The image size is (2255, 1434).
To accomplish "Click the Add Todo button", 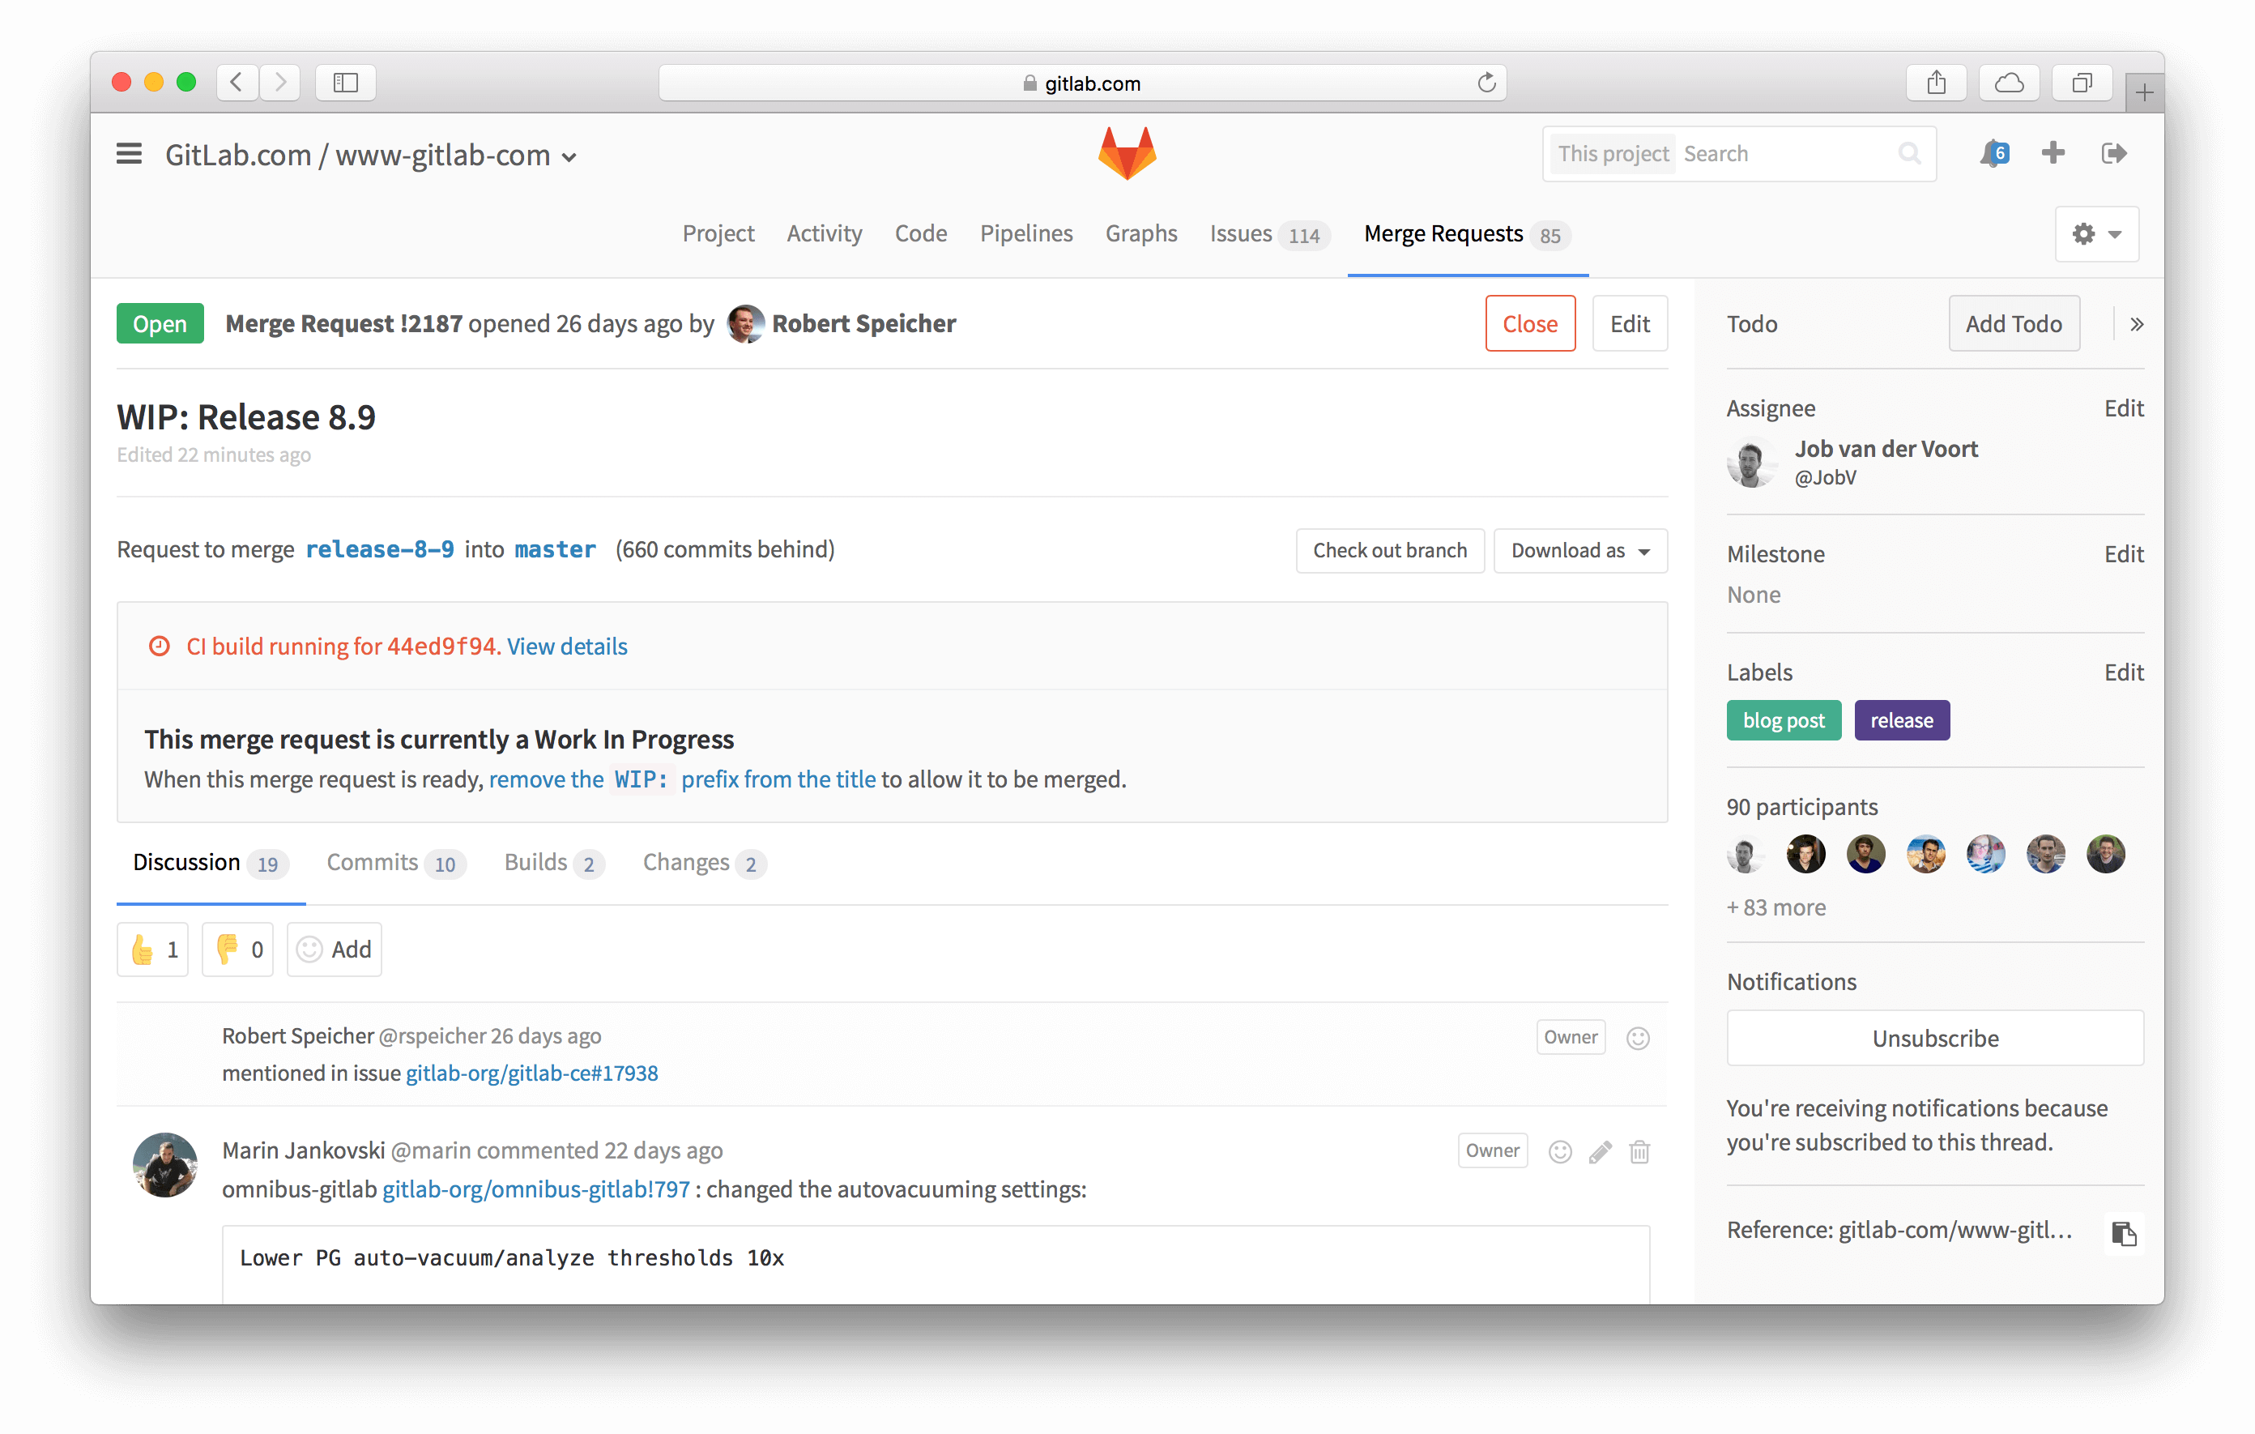I will 2014,324.
